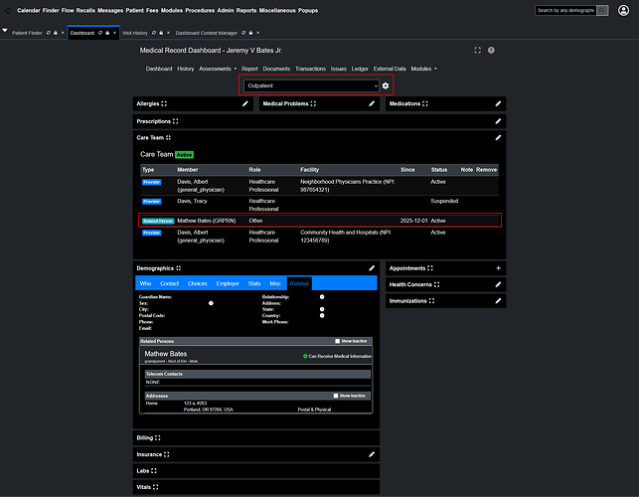This screenshot has height=497, width=639.
Task: Edit Demographics via the pencil icon
Action: click(372, 268)
